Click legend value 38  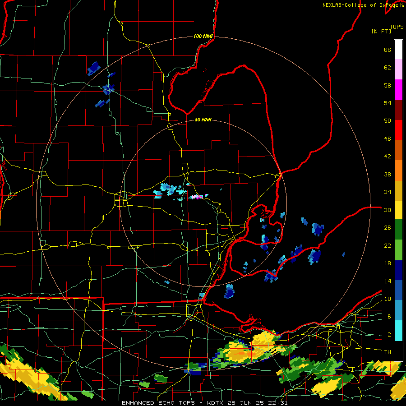[x=388, y=174]
